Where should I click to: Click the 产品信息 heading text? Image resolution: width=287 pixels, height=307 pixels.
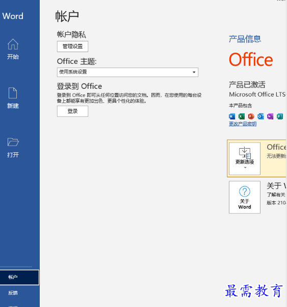[x=245, y=39]
